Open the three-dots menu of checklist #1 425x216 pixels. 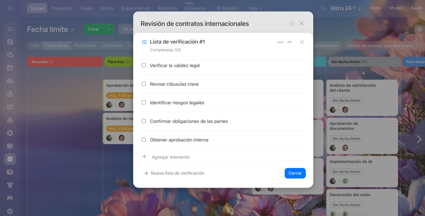point(280,42)
